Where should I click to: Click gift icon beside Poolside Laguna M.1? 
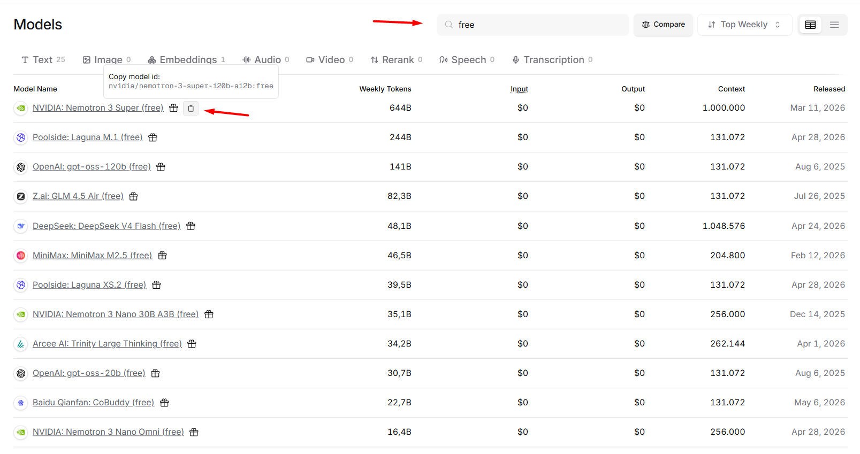[x=153, y=137]
